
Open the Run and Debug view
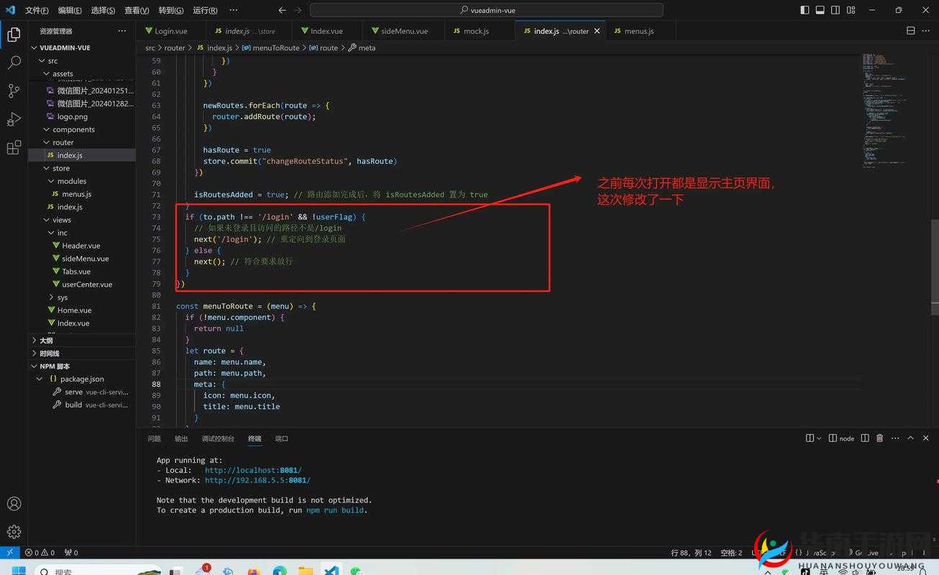14,119
